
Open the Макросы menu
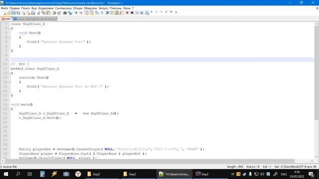point(91,8)
